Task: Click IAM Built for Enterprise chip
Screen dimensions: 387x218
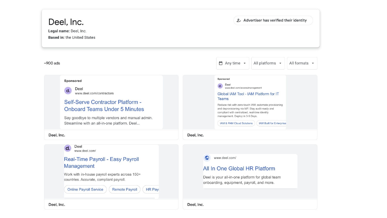Action: click(271, 123)
